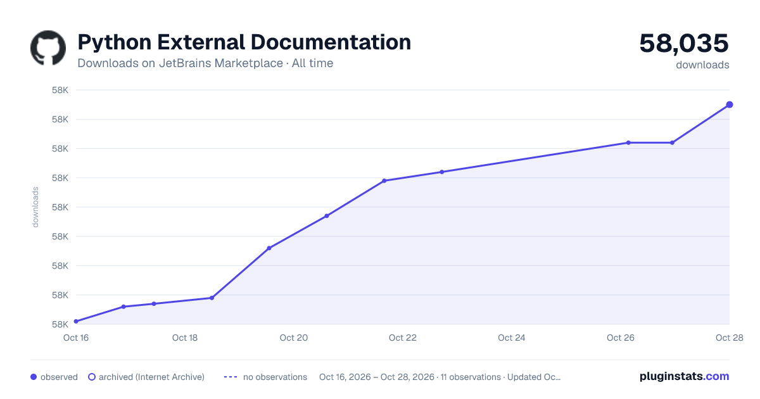Click the dashed no observations legend marker

click(x=231, y=377)
